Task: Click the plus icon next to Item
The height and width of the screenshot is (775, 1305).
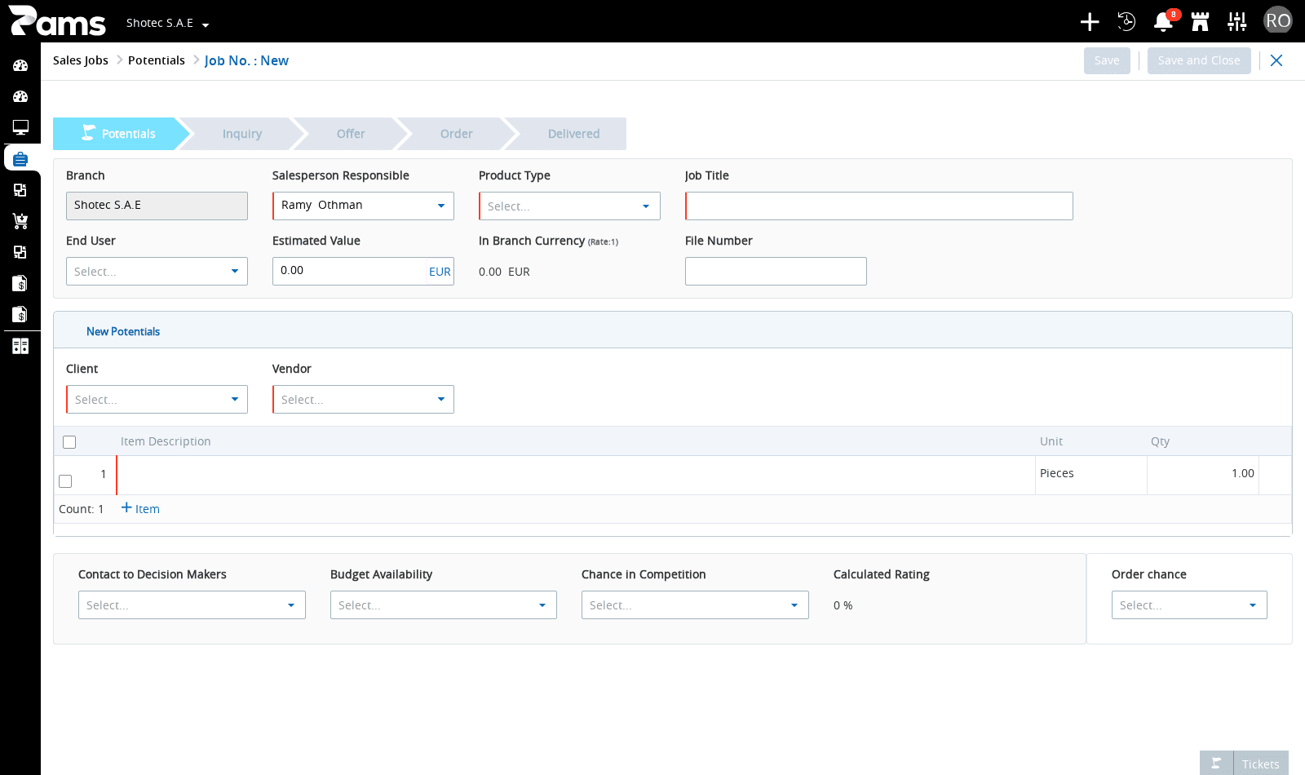Action: click(126, 507)
